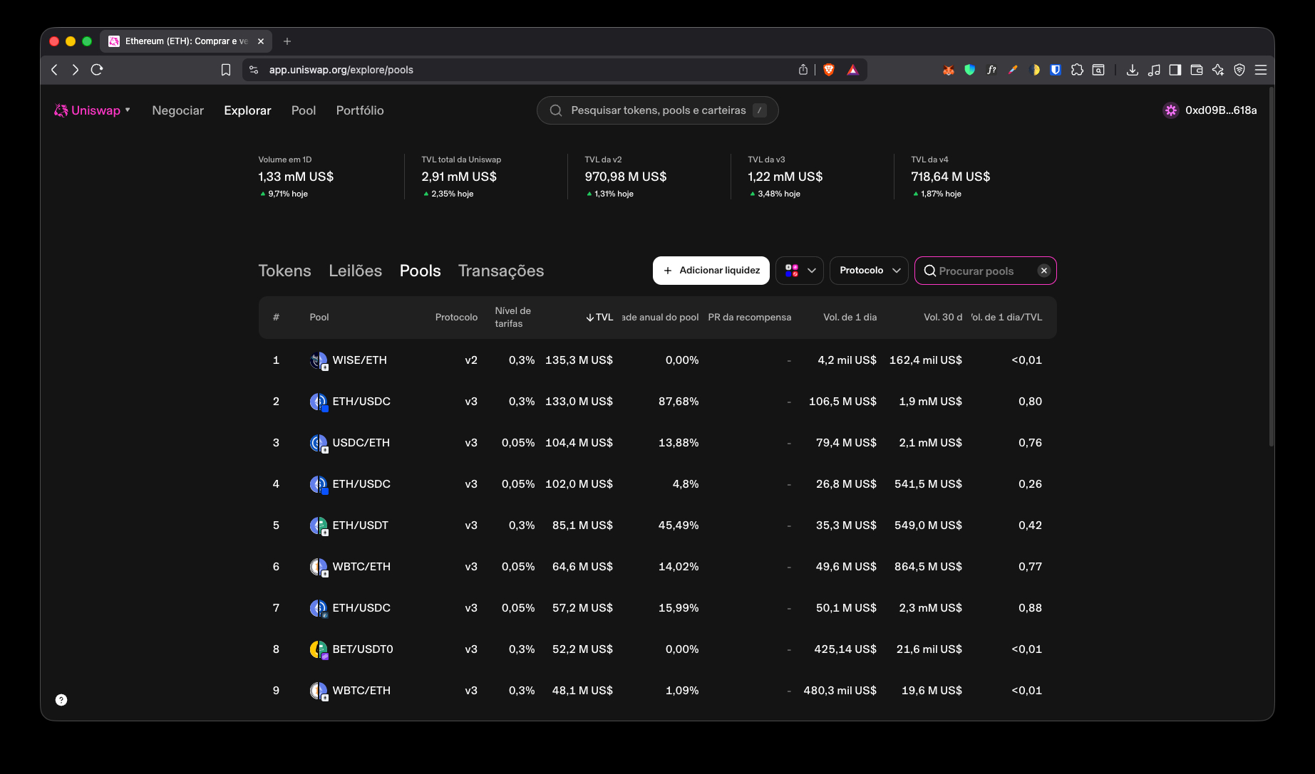Open the network selector dropdown
The image size is (1315, 774).
[800, 271]
